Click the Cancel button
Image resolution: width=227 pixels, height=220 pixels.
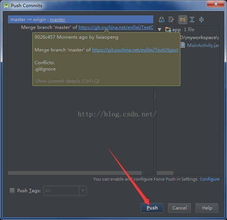pos(179,208)
